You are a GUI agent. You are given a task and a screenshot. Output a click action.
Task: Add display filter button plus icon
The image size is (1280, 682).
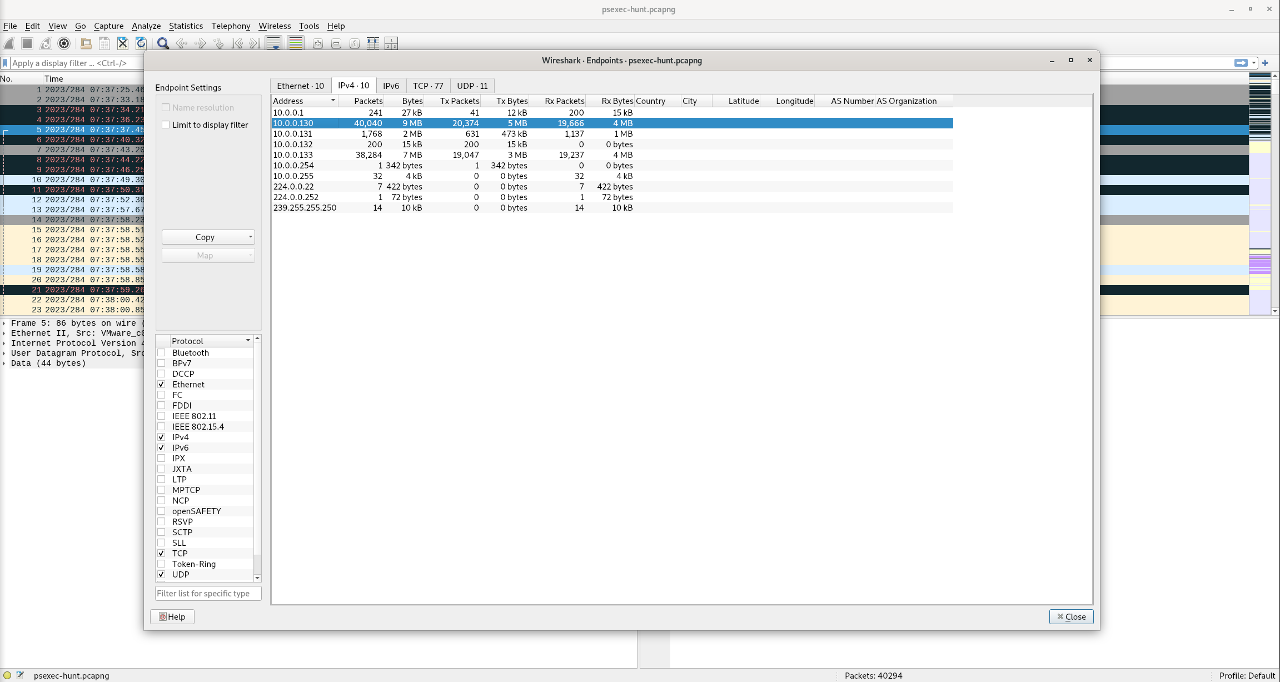1265,63
